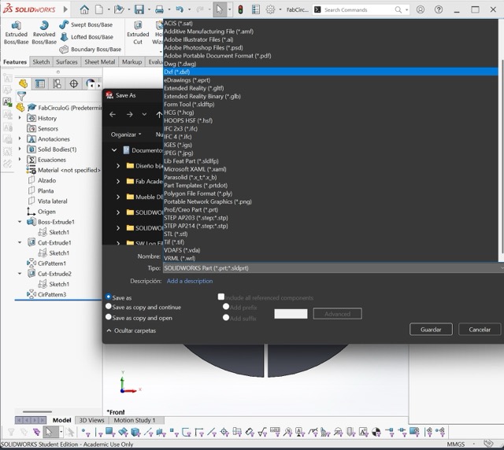Open the Help question mark icon
The width and height of the screenshot is (504, 450).
(439, 9)
